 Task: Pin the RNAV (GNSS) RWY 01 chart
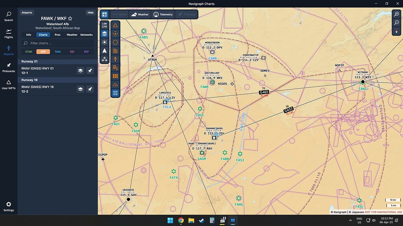[91, 70]
